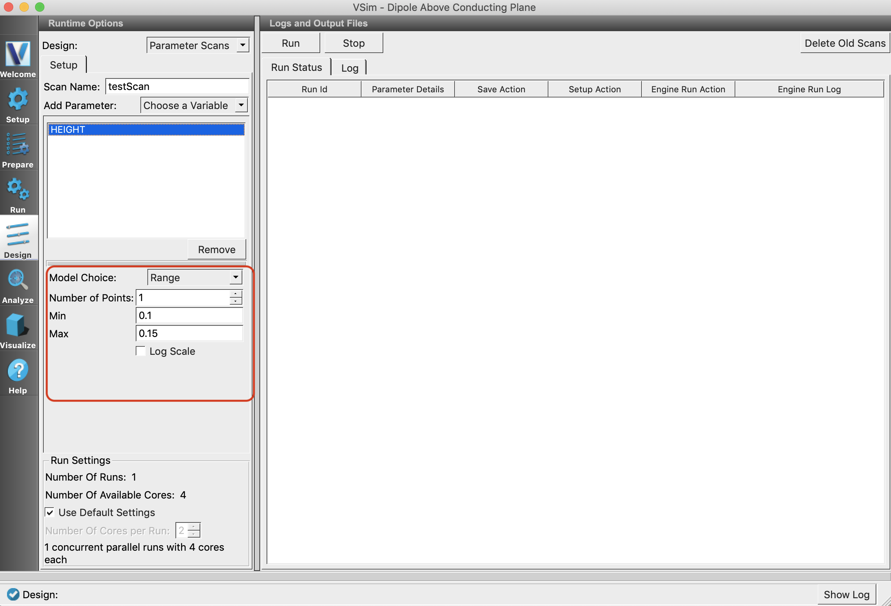
Task: Switch to the Log tab
Action: (x=349, y=68)
